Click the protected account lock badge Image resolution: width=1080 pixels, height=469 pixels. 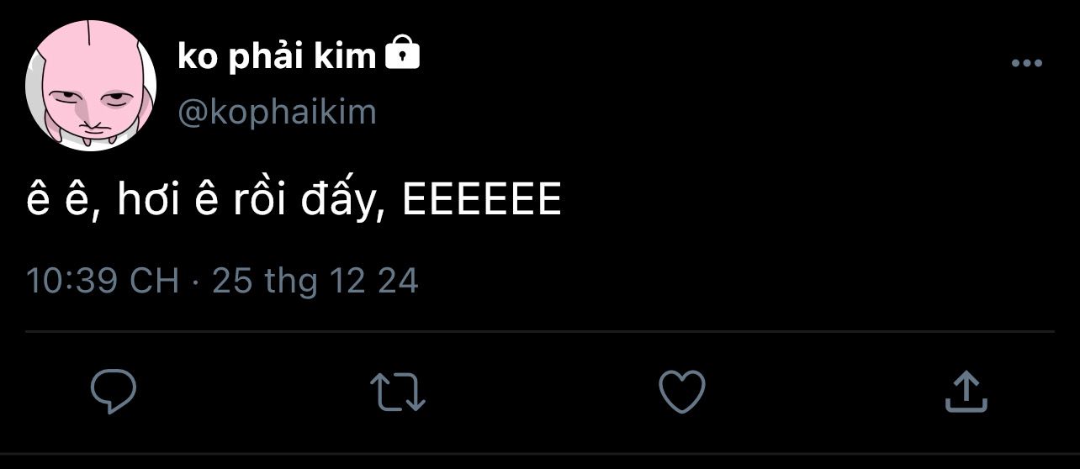[402, 54]
